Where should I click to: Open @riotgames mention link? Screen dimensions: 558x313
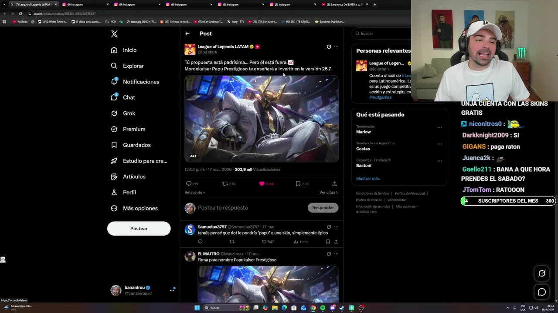[380, 97]
